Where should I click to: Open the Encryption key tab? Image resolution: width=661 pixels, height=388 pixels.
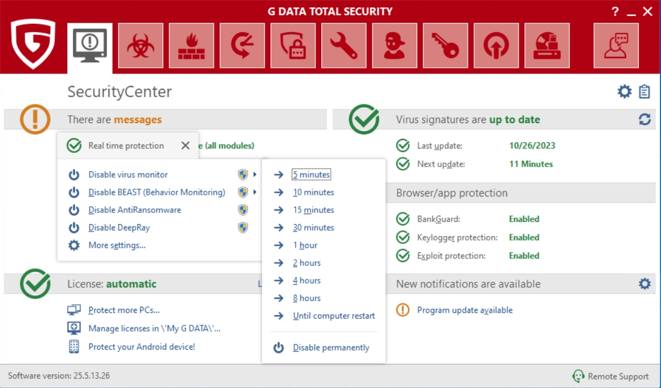[x=445, y=46]
